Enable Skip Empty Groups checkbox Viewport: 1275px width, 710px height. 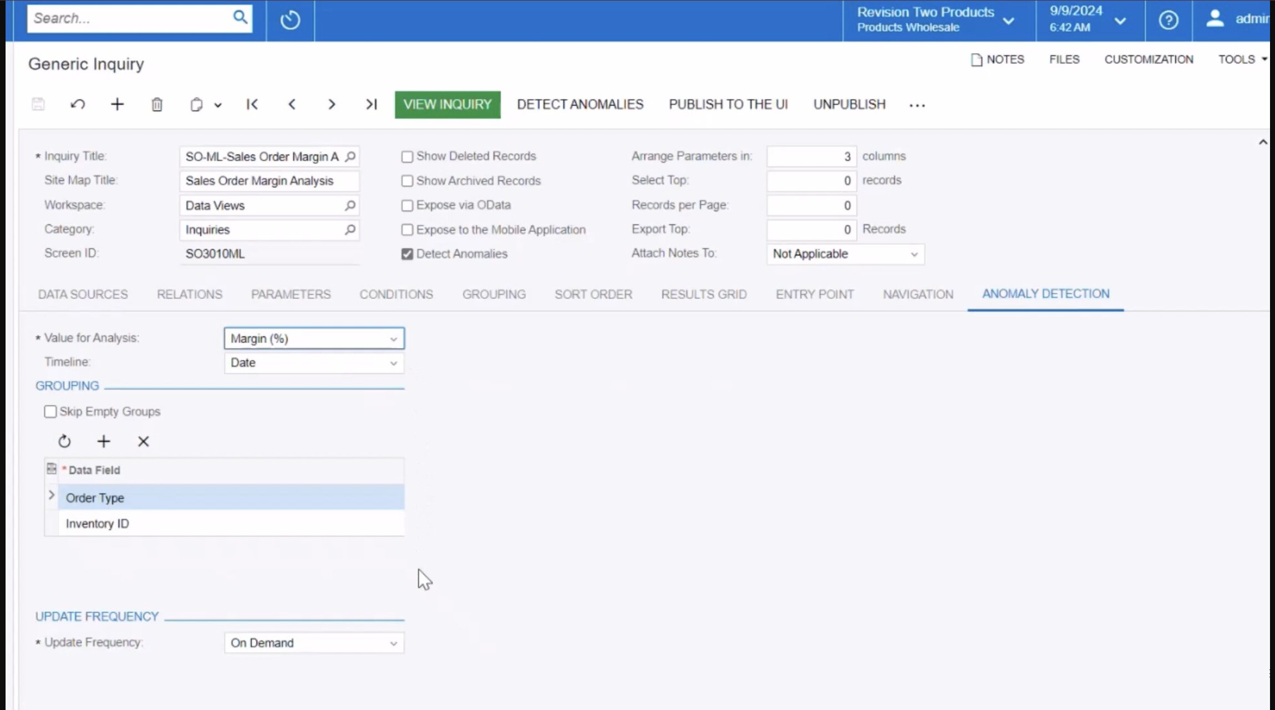point(50,411)
